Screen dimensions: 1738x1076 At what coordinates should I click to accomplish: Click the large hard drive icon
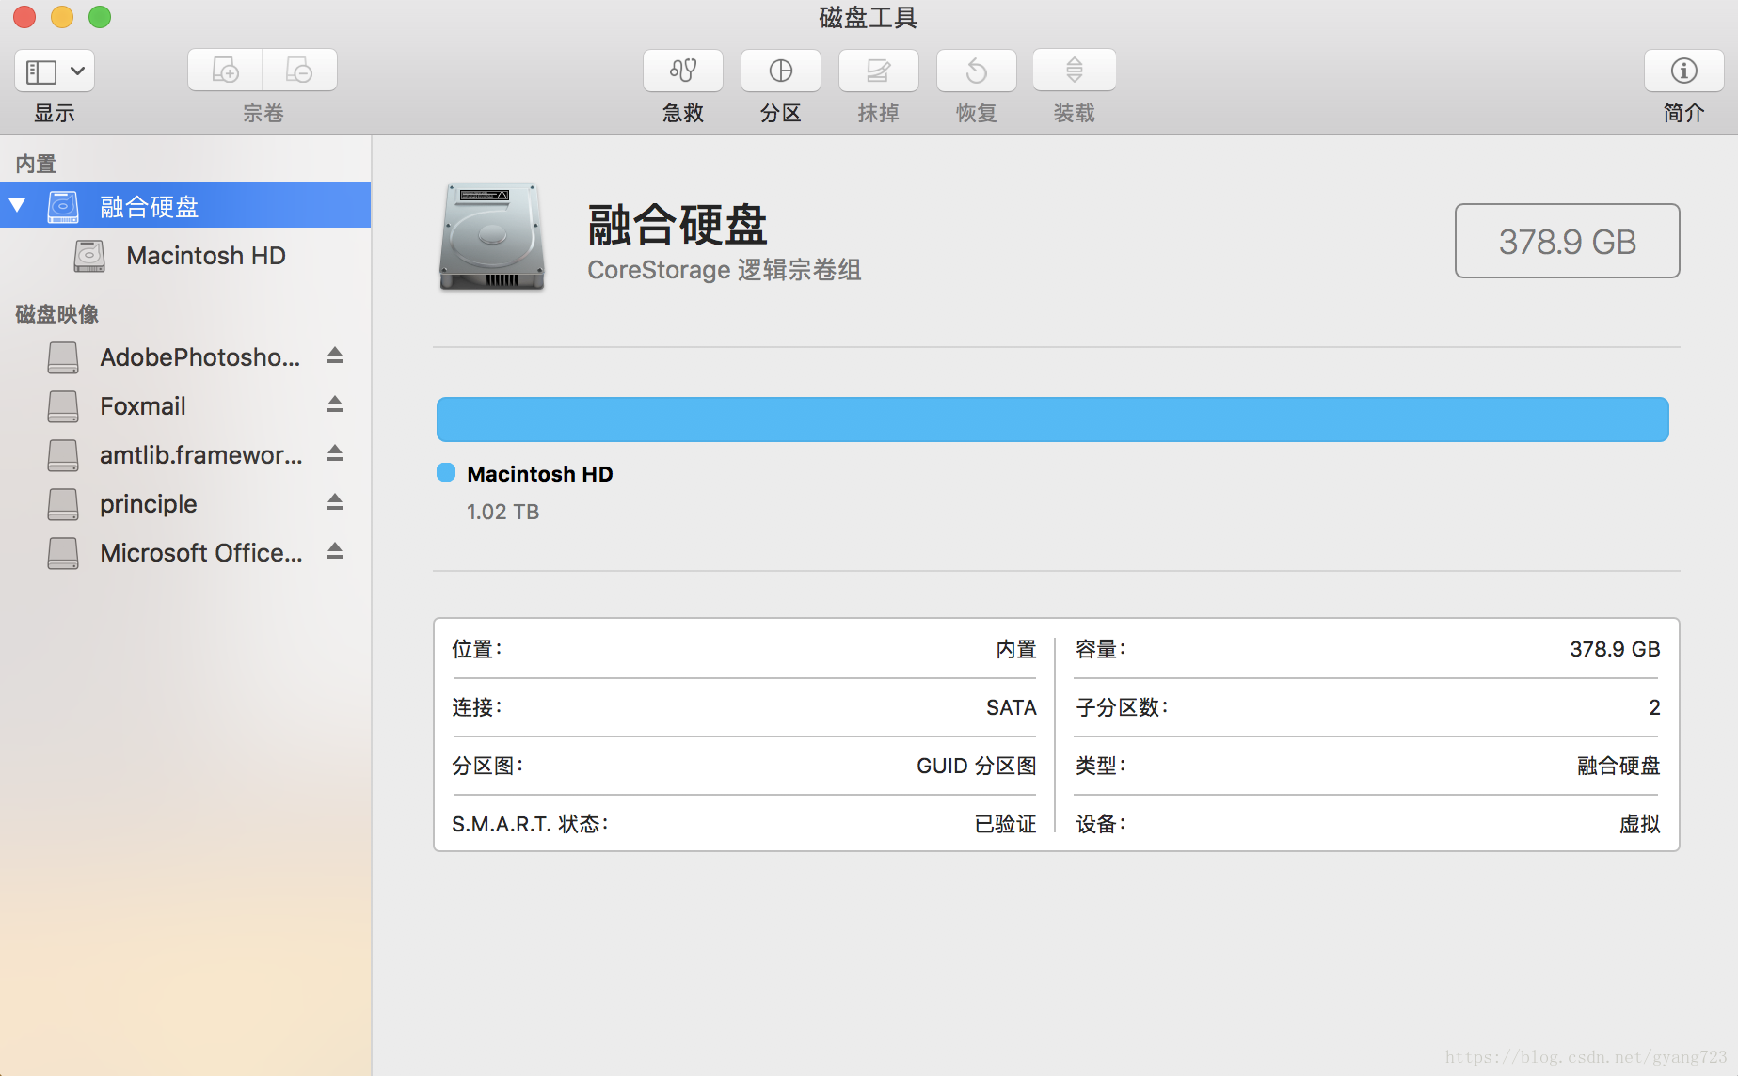(x=491, y=237)
